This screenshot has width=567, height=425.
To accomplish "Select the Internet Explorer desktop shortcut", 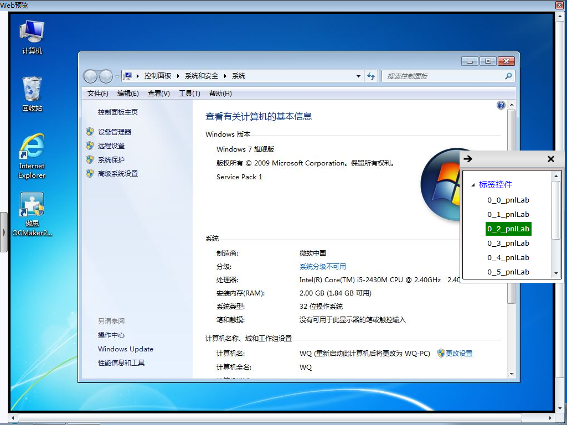I will point(32,156).
